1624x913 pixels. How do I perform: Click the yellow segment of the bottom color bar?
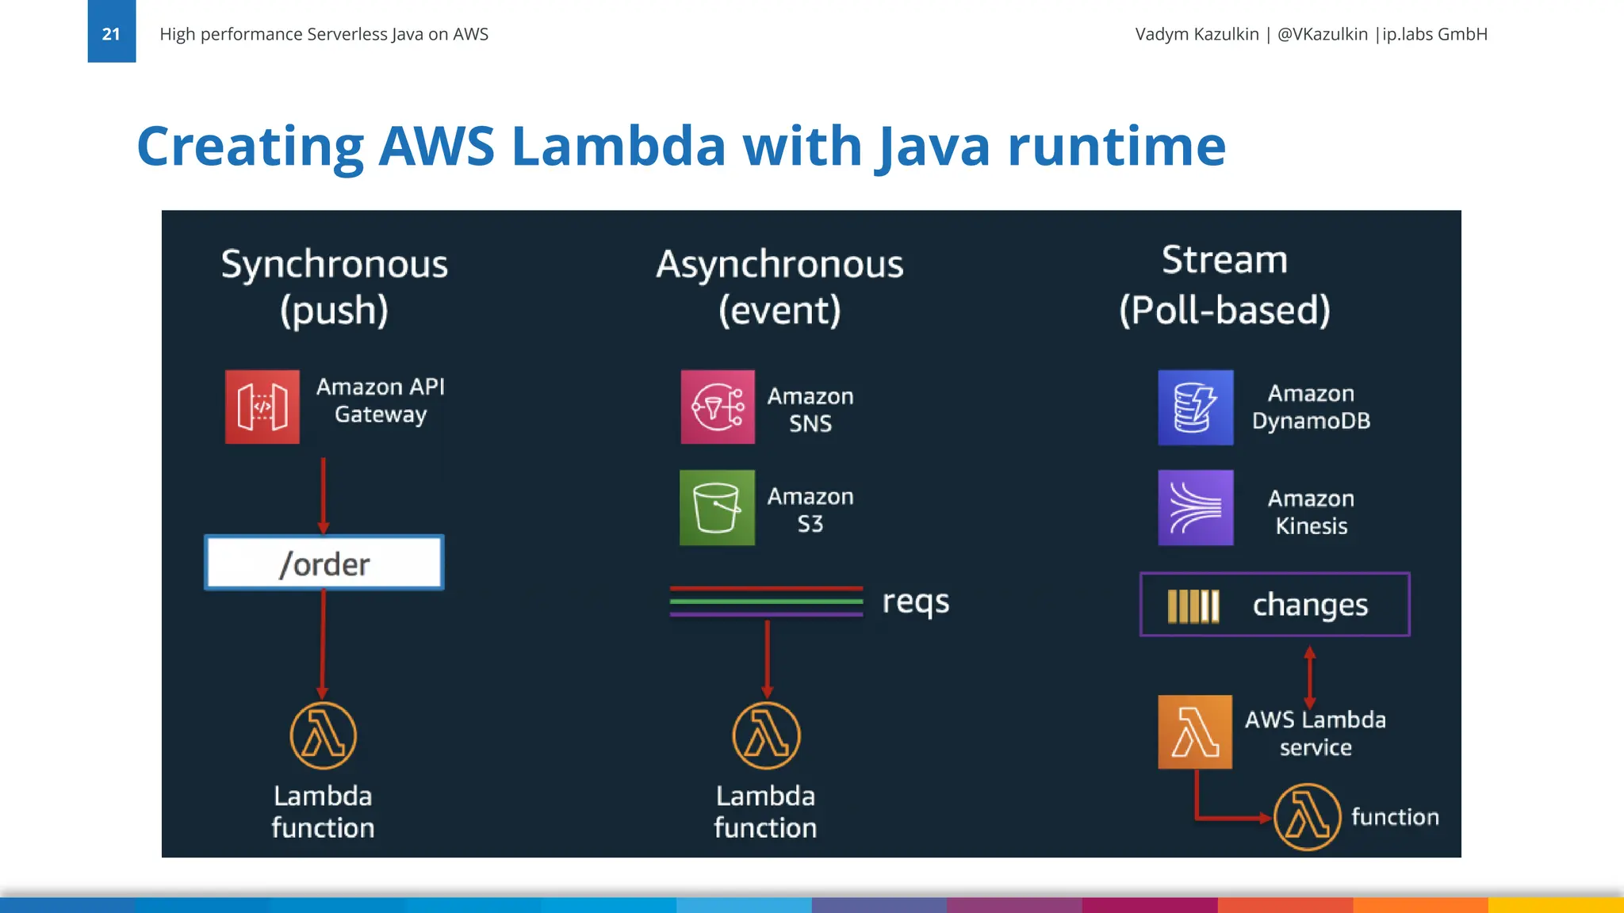[x=1556, y=905]
